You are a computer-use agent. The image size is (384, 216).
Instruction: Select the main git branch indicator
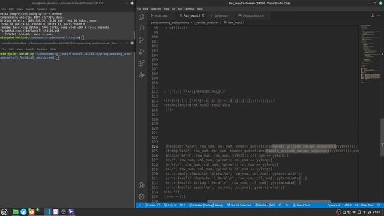click(x=151, y=205)
